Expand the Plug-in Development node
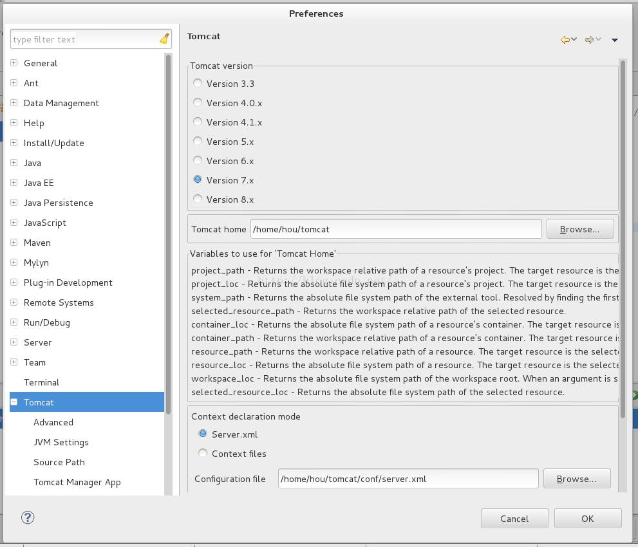 (x=14, y=282)
